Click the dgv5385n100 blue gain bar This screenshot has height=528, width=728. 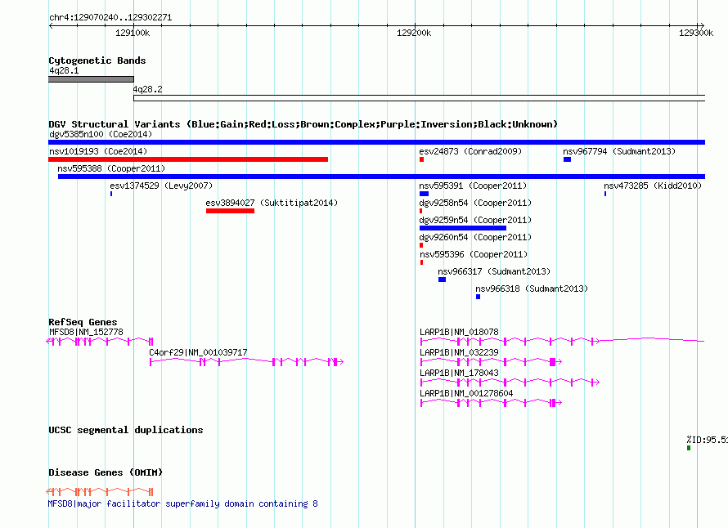pyautogui.click(x=376, y=142)
